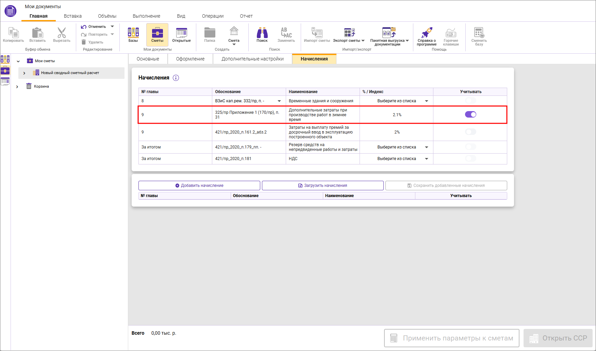The image size is (596, 351).
Task: Click the Отменить undo arrow icon
Action: (x=84, y=27)
